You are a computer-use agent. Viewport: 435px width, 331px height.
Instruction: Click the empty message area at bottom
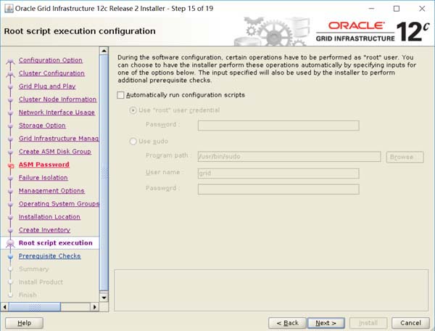click(271, 290)
